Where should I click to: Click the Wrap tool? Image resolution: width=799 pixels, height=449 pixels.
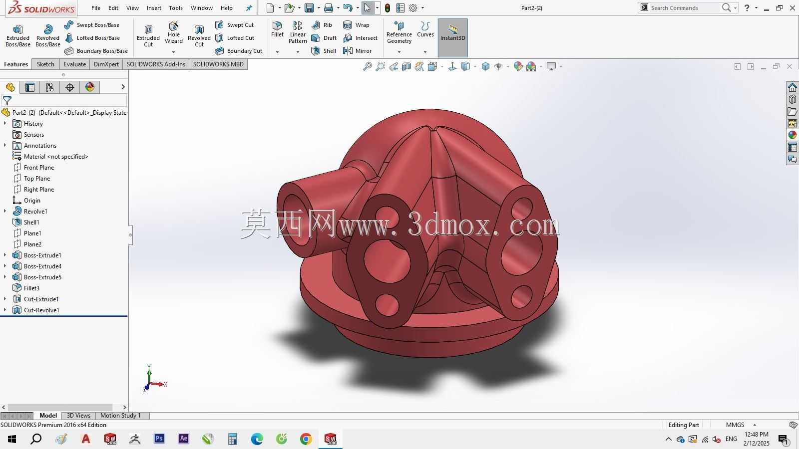click(x=357, y=25)
